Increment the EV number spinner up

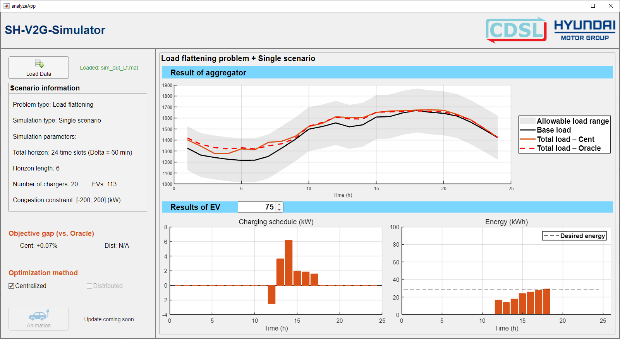click(280, 204)
